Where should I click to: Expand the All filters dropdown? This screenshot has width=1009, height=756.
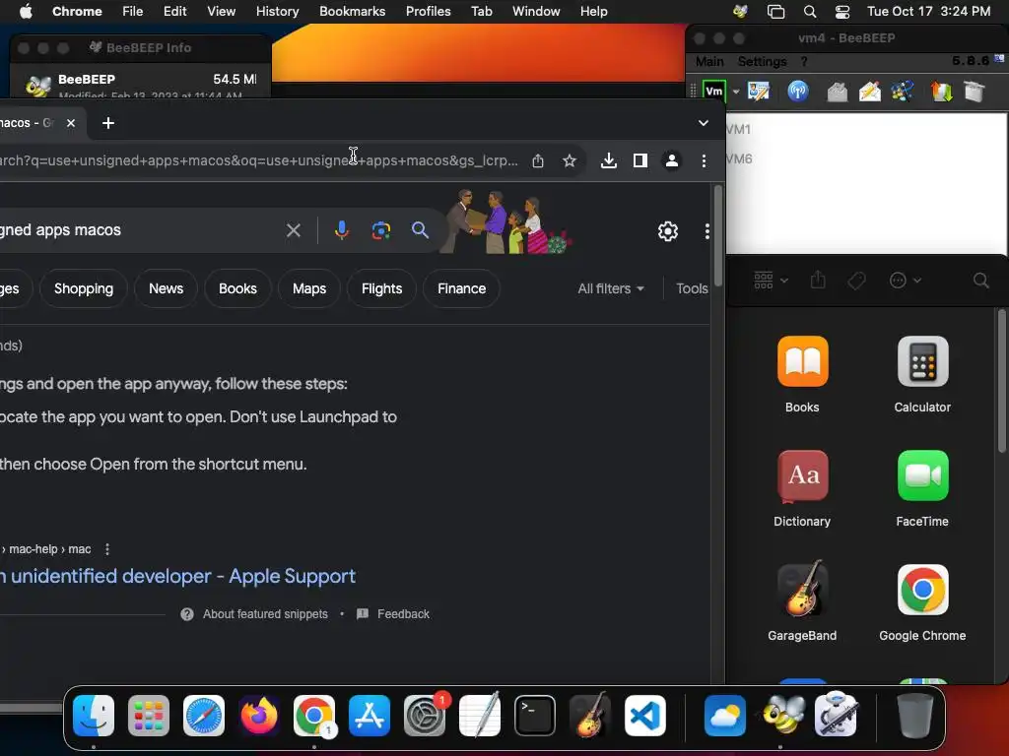pyautogui.click(x=611, y=288)
